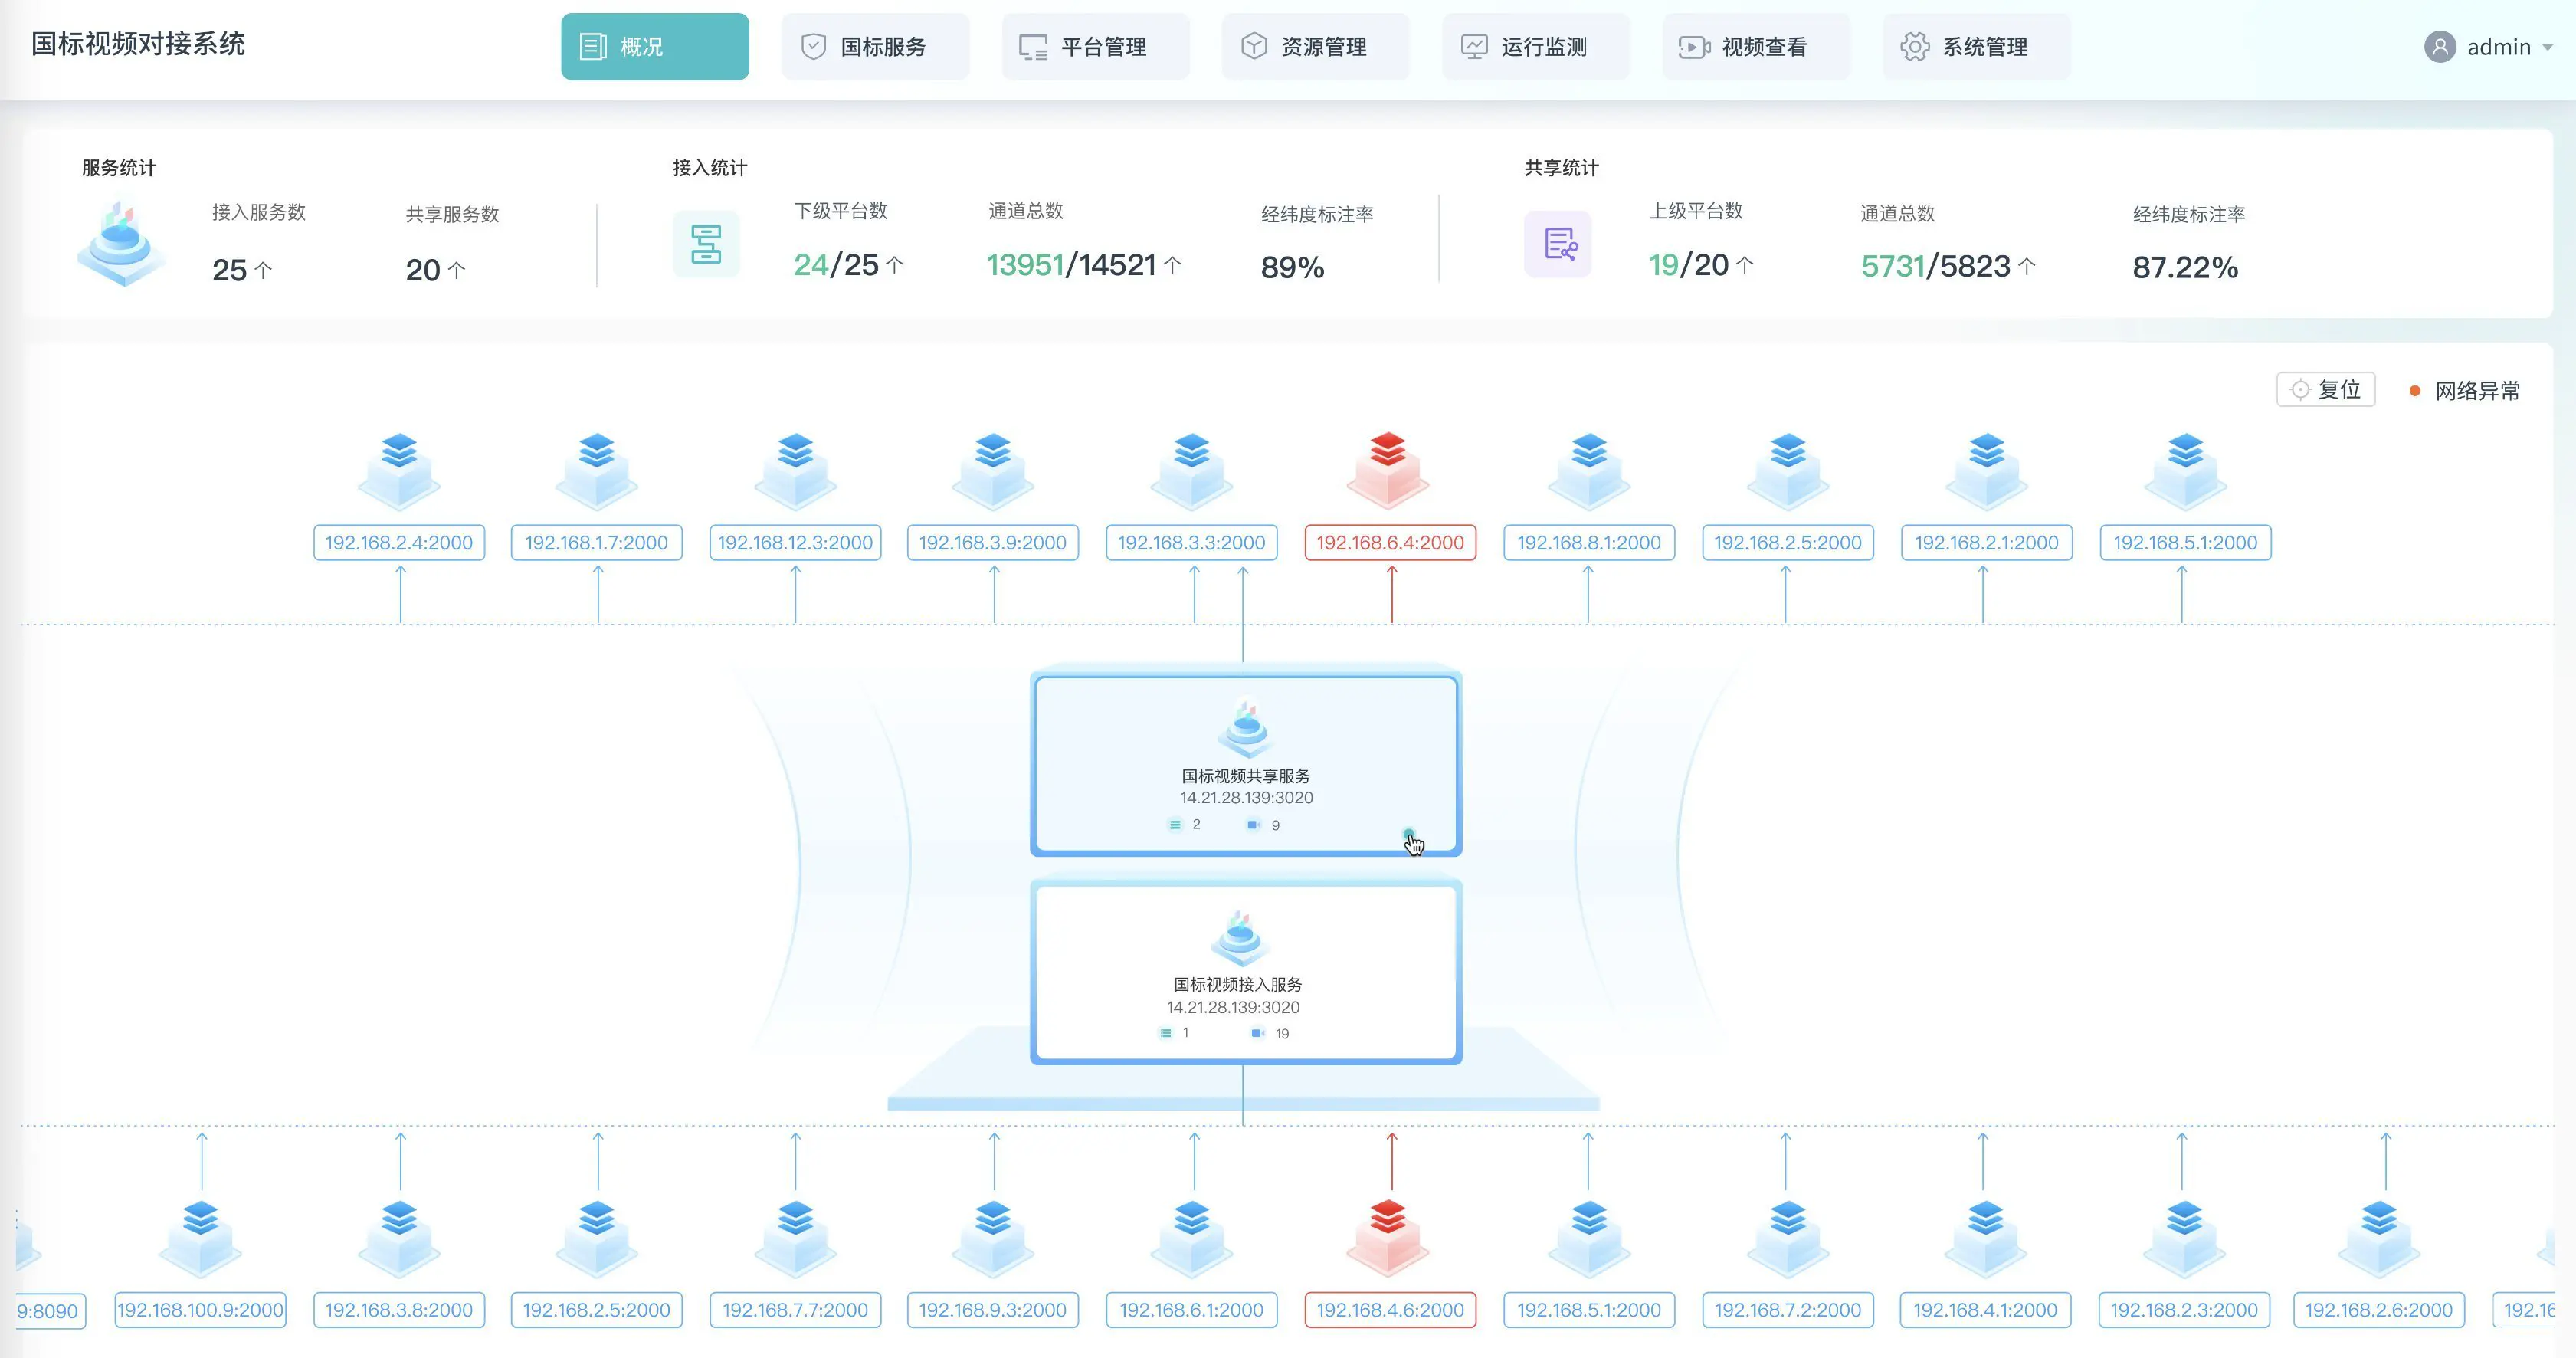Click red server icon above 192.168.4.6:2000

tap(1388, 1236)
